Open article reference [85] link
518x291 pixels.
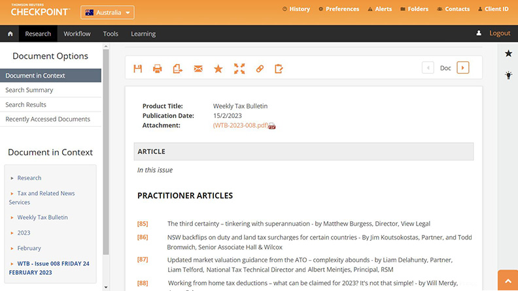142,224
